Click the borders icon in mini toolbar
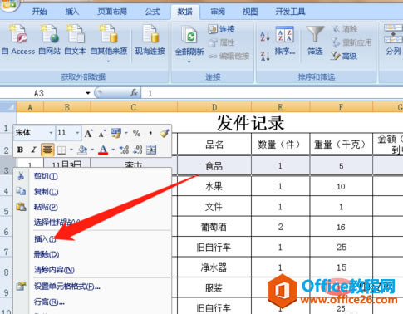This screenshot has width=403, height=314. 61,150
